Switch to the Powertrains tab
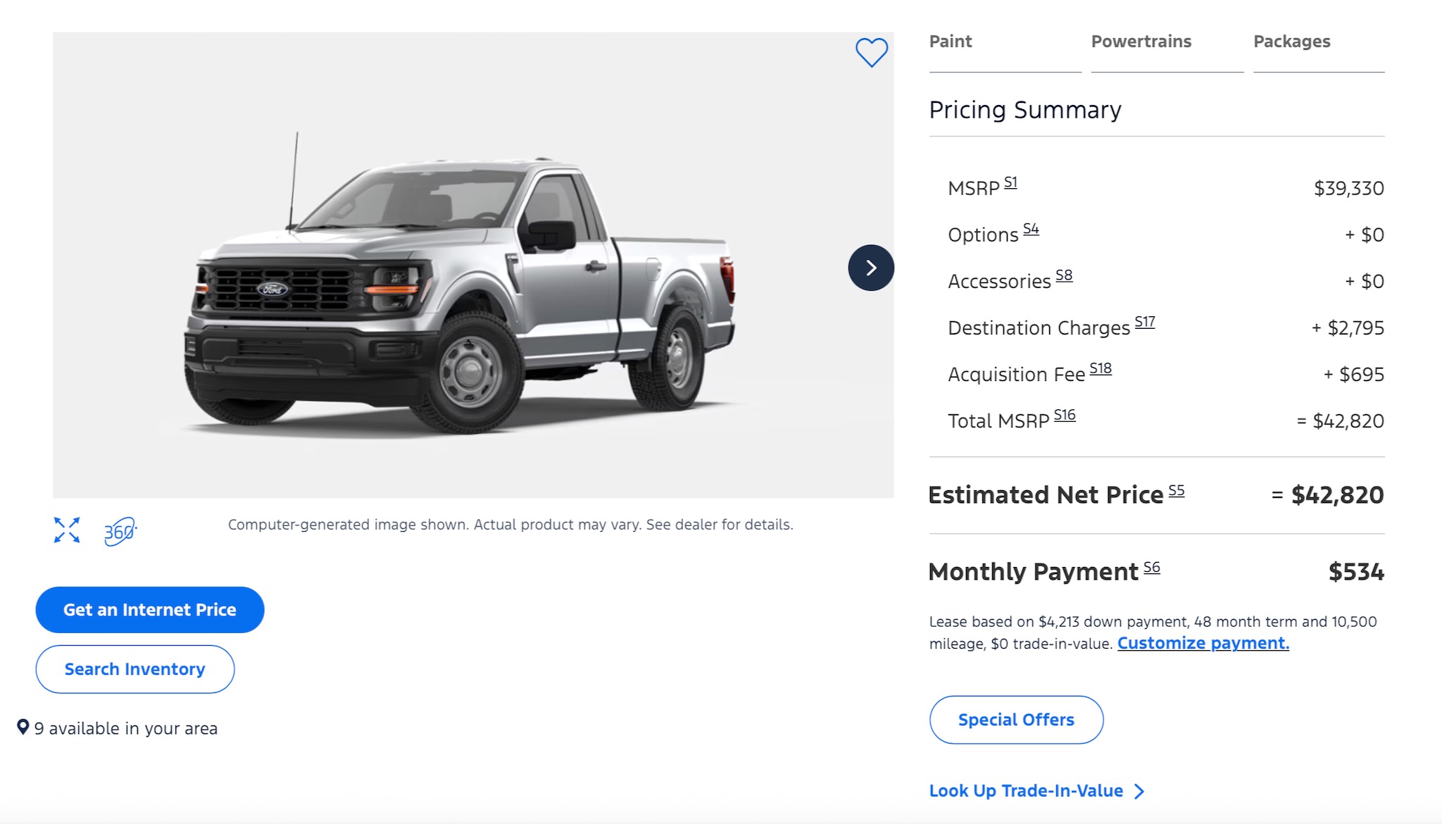This screenshot has height=824, width=1442. (1141, 42)
